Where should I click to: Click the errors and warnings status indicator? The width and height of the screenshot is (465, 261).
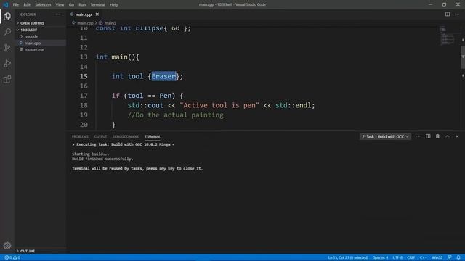[12, 257]
